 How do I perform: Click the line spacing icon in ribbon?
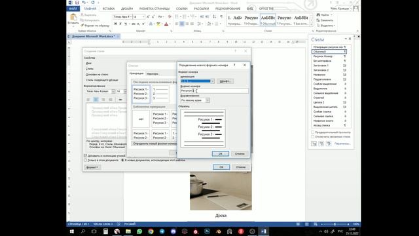point(199,24)
